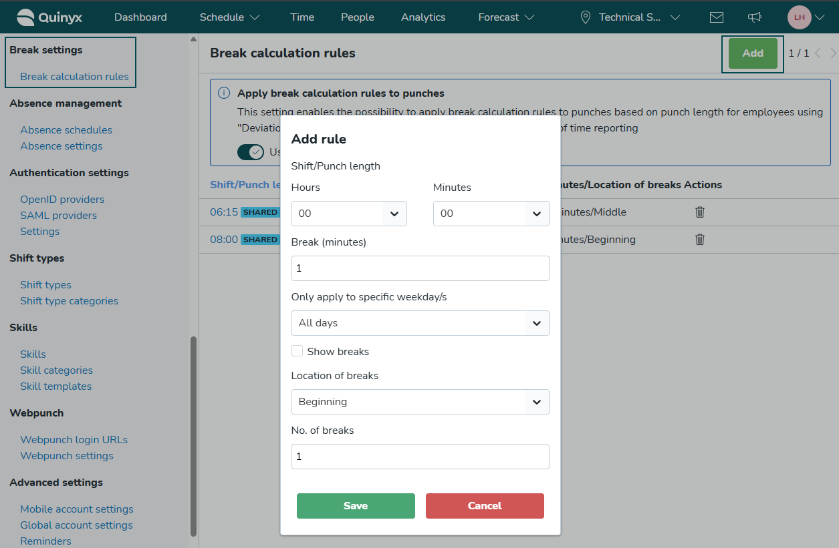839x548 pixels.
Task: Go to next page arrow
Action: coord(833,53)
